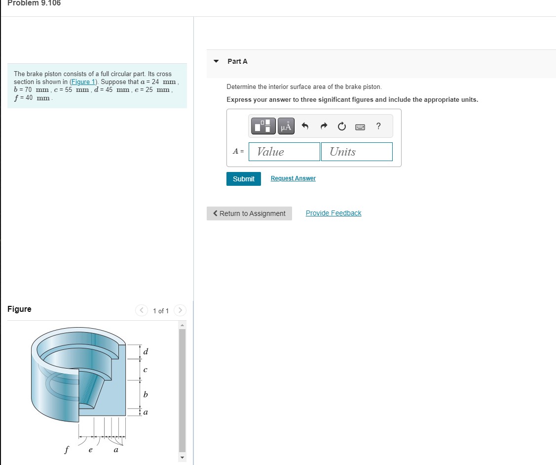
Task: Collapse the Part A section
Action: pyautogui.click(x=216, y=61)
